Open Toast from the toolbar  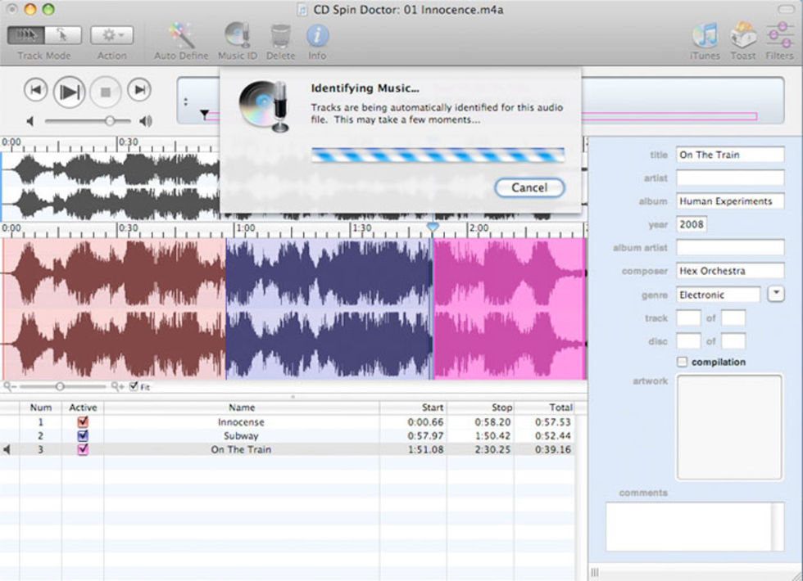pyautogui.click(x=743, y=35)
